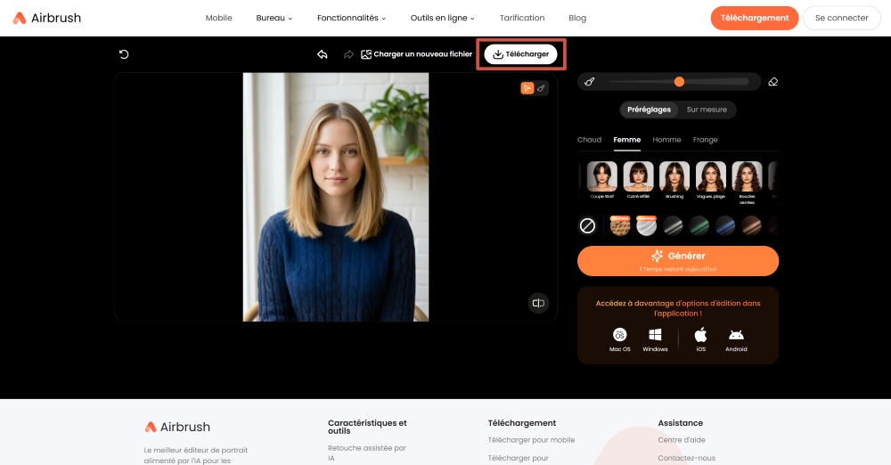Image resolution: width=891 pixels, height=465 pixels.
Task: Choose the eraser tool icon
Action: pyautogui.click(x=772, y=82)
